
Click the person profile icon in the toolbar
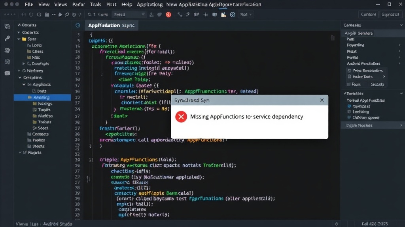tap(151, 15)
